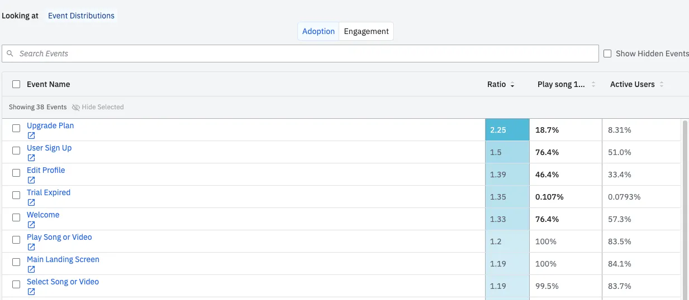Viewport: 689px width, 300px height.
Task: Check the Welcome row checkbox
Action: click(x=16, y=217)
